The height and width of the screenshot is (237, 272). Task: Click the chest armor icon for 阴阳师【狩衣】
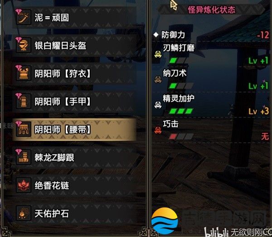(24, 73)
